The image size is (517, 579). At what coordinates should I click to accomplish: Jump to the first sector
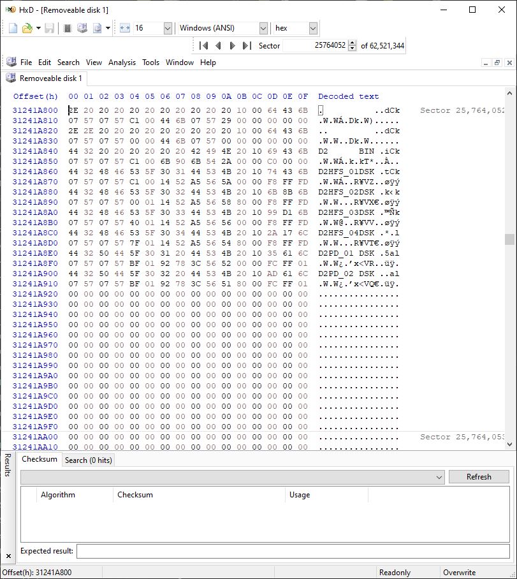point(203,45)
